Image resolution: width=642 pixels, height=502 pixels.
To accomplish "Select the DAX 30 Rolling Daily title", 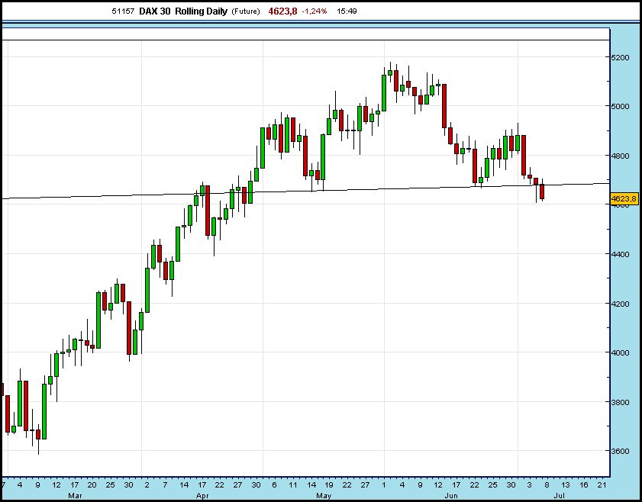I will coord(183,11).
